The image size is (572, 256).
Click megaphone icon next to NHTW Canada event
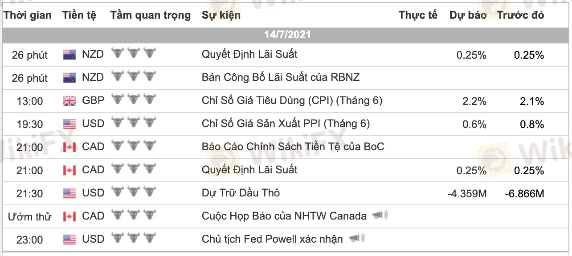[379, 216]
